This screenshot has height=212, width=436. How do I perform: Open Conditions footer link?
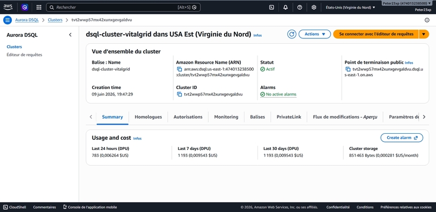(365, 207)
